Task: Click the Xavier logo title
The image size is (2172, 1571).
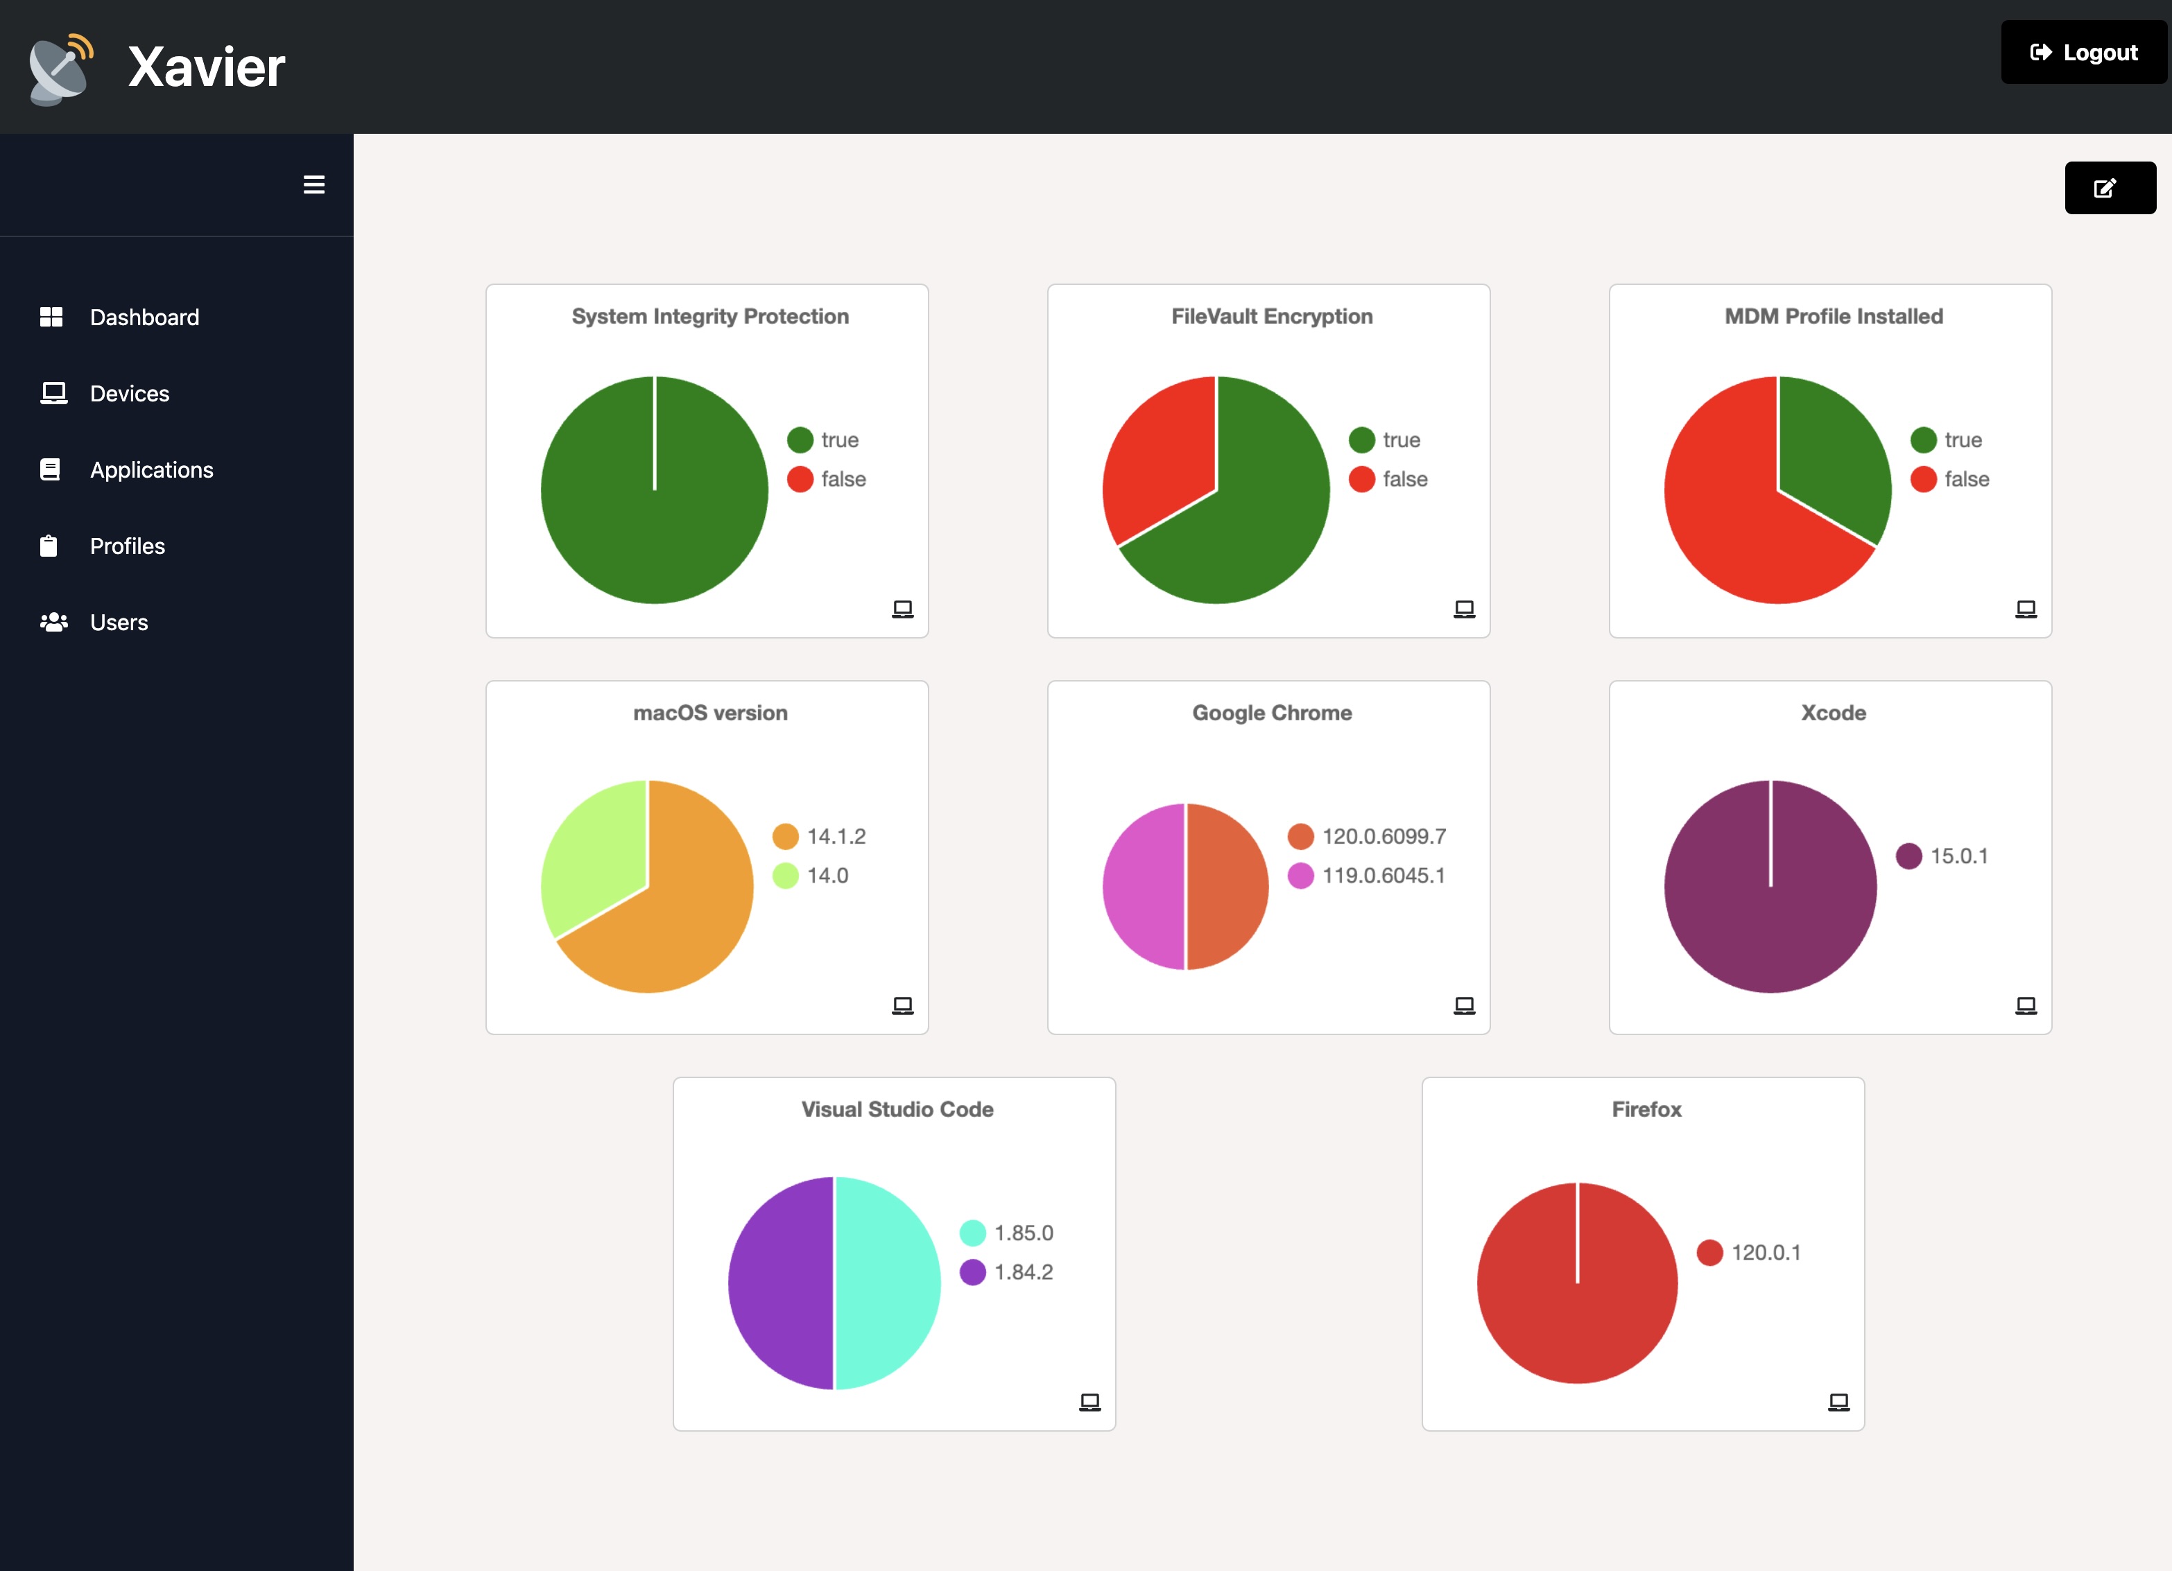Action: (206, 67)
